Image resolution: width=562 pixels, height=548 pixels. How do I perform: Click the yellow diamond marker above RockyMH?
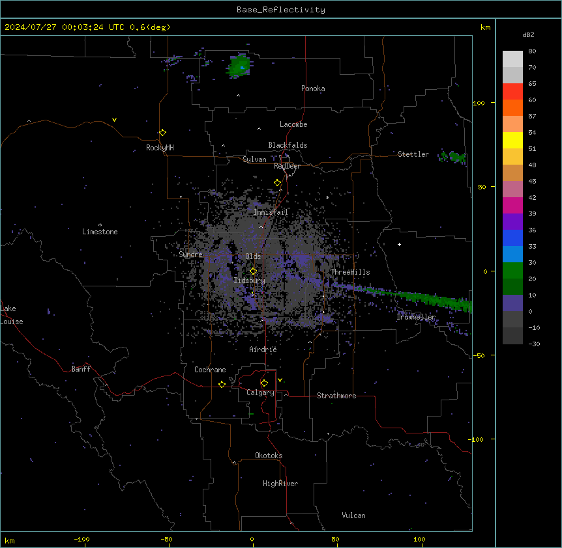(162, 133)
